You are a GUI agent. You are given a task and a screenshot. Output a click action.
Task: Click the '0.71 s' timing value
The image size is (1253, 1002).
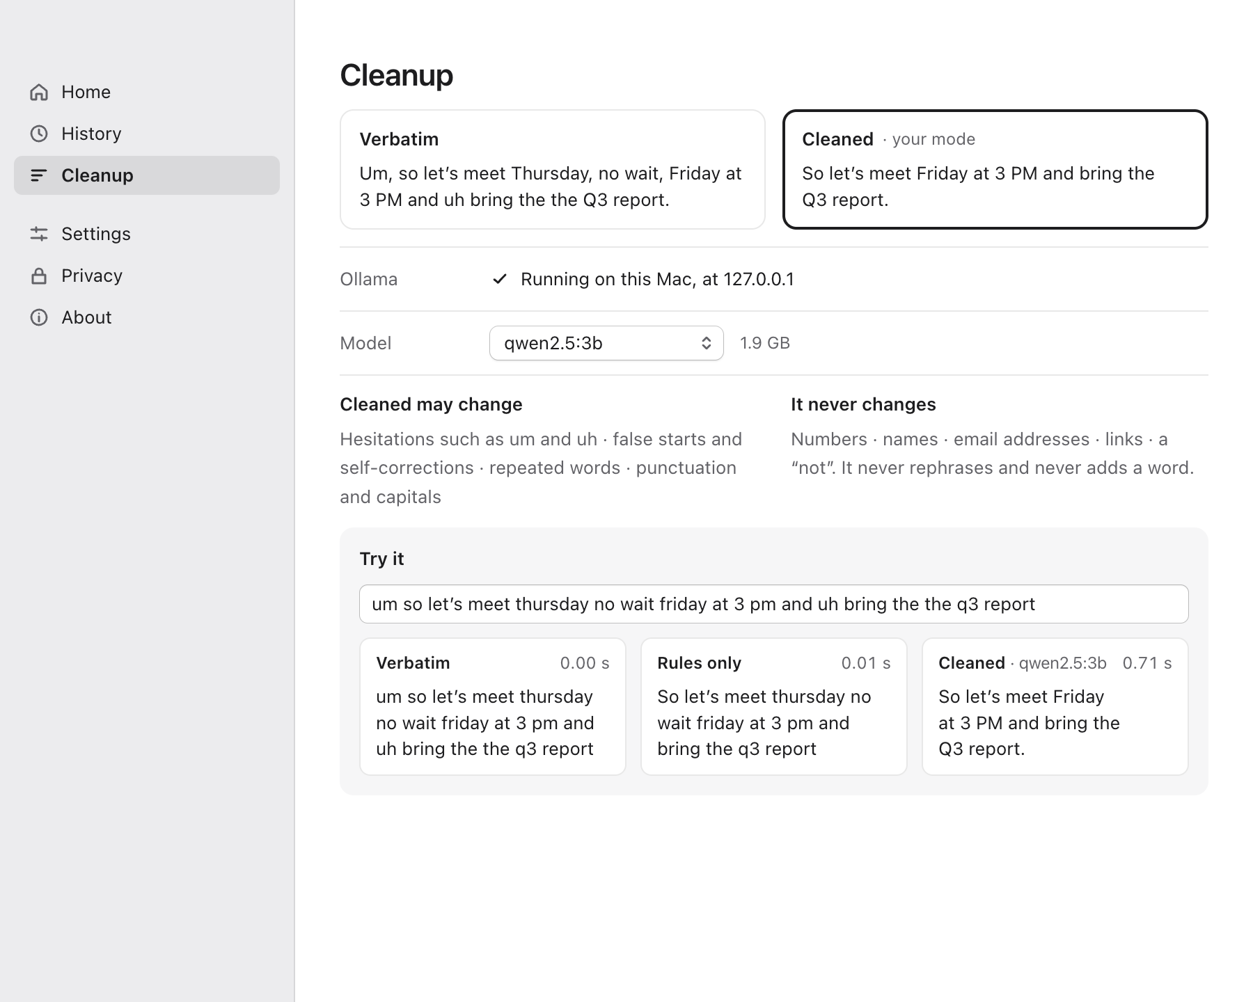pos(1147,663)
